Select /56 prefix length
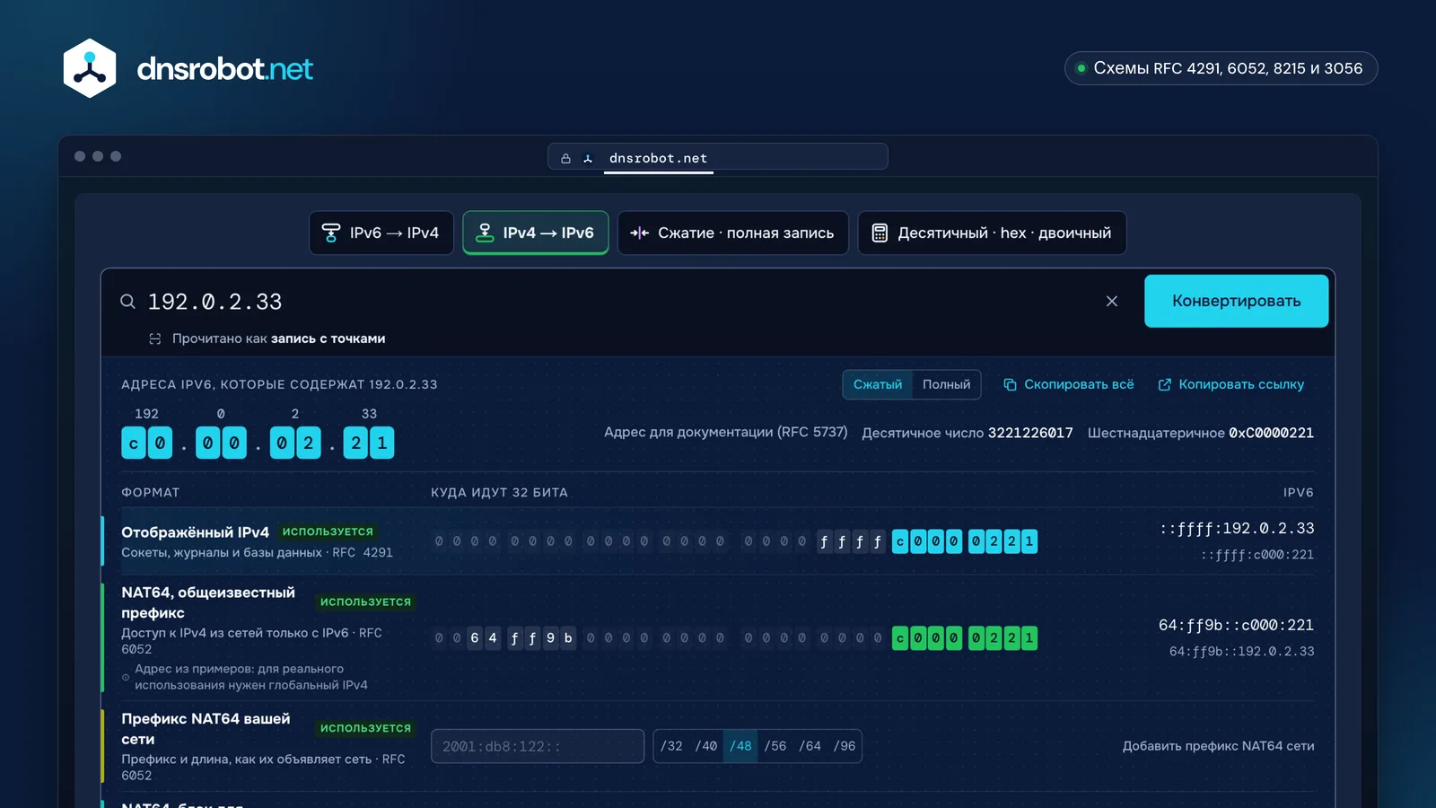The image size is (1436, 808). point(775,746)
